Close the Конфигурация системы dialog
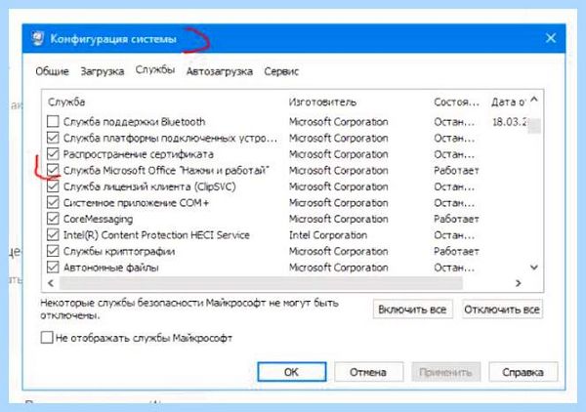This screenshot has height=412, width=586. point(551,38)
